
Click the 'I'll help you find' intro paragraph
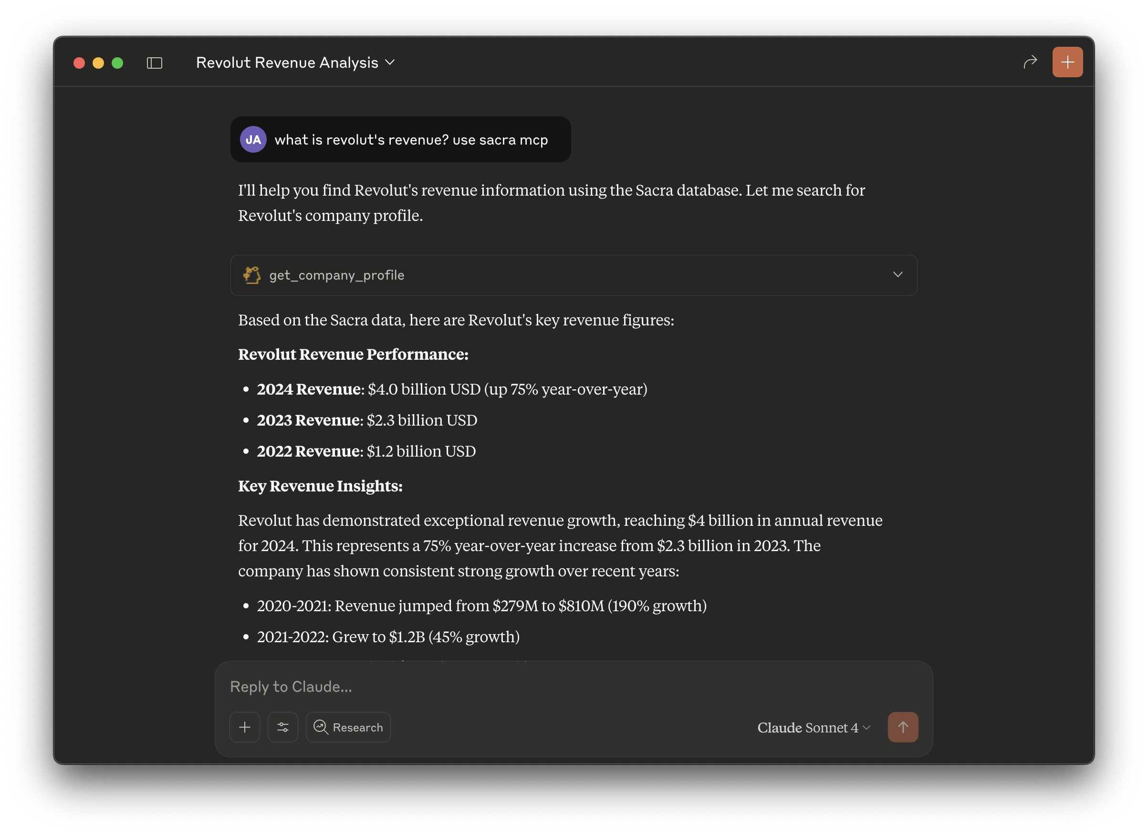pos(552,202)
